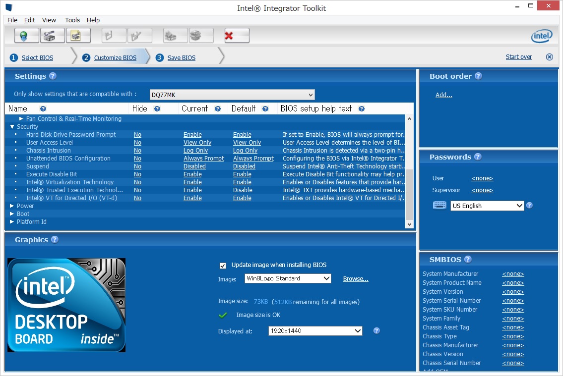Open the Win8Logo Standard image dropdown

click(x=288, y=278)
